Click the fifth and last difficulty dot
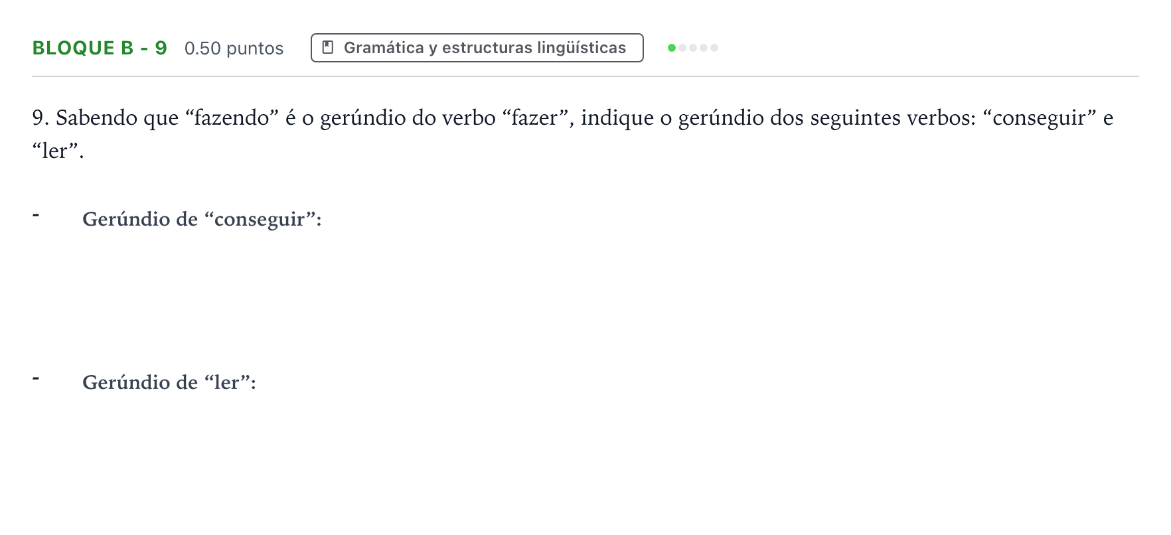1171x535 pixels. pos(714,48)
